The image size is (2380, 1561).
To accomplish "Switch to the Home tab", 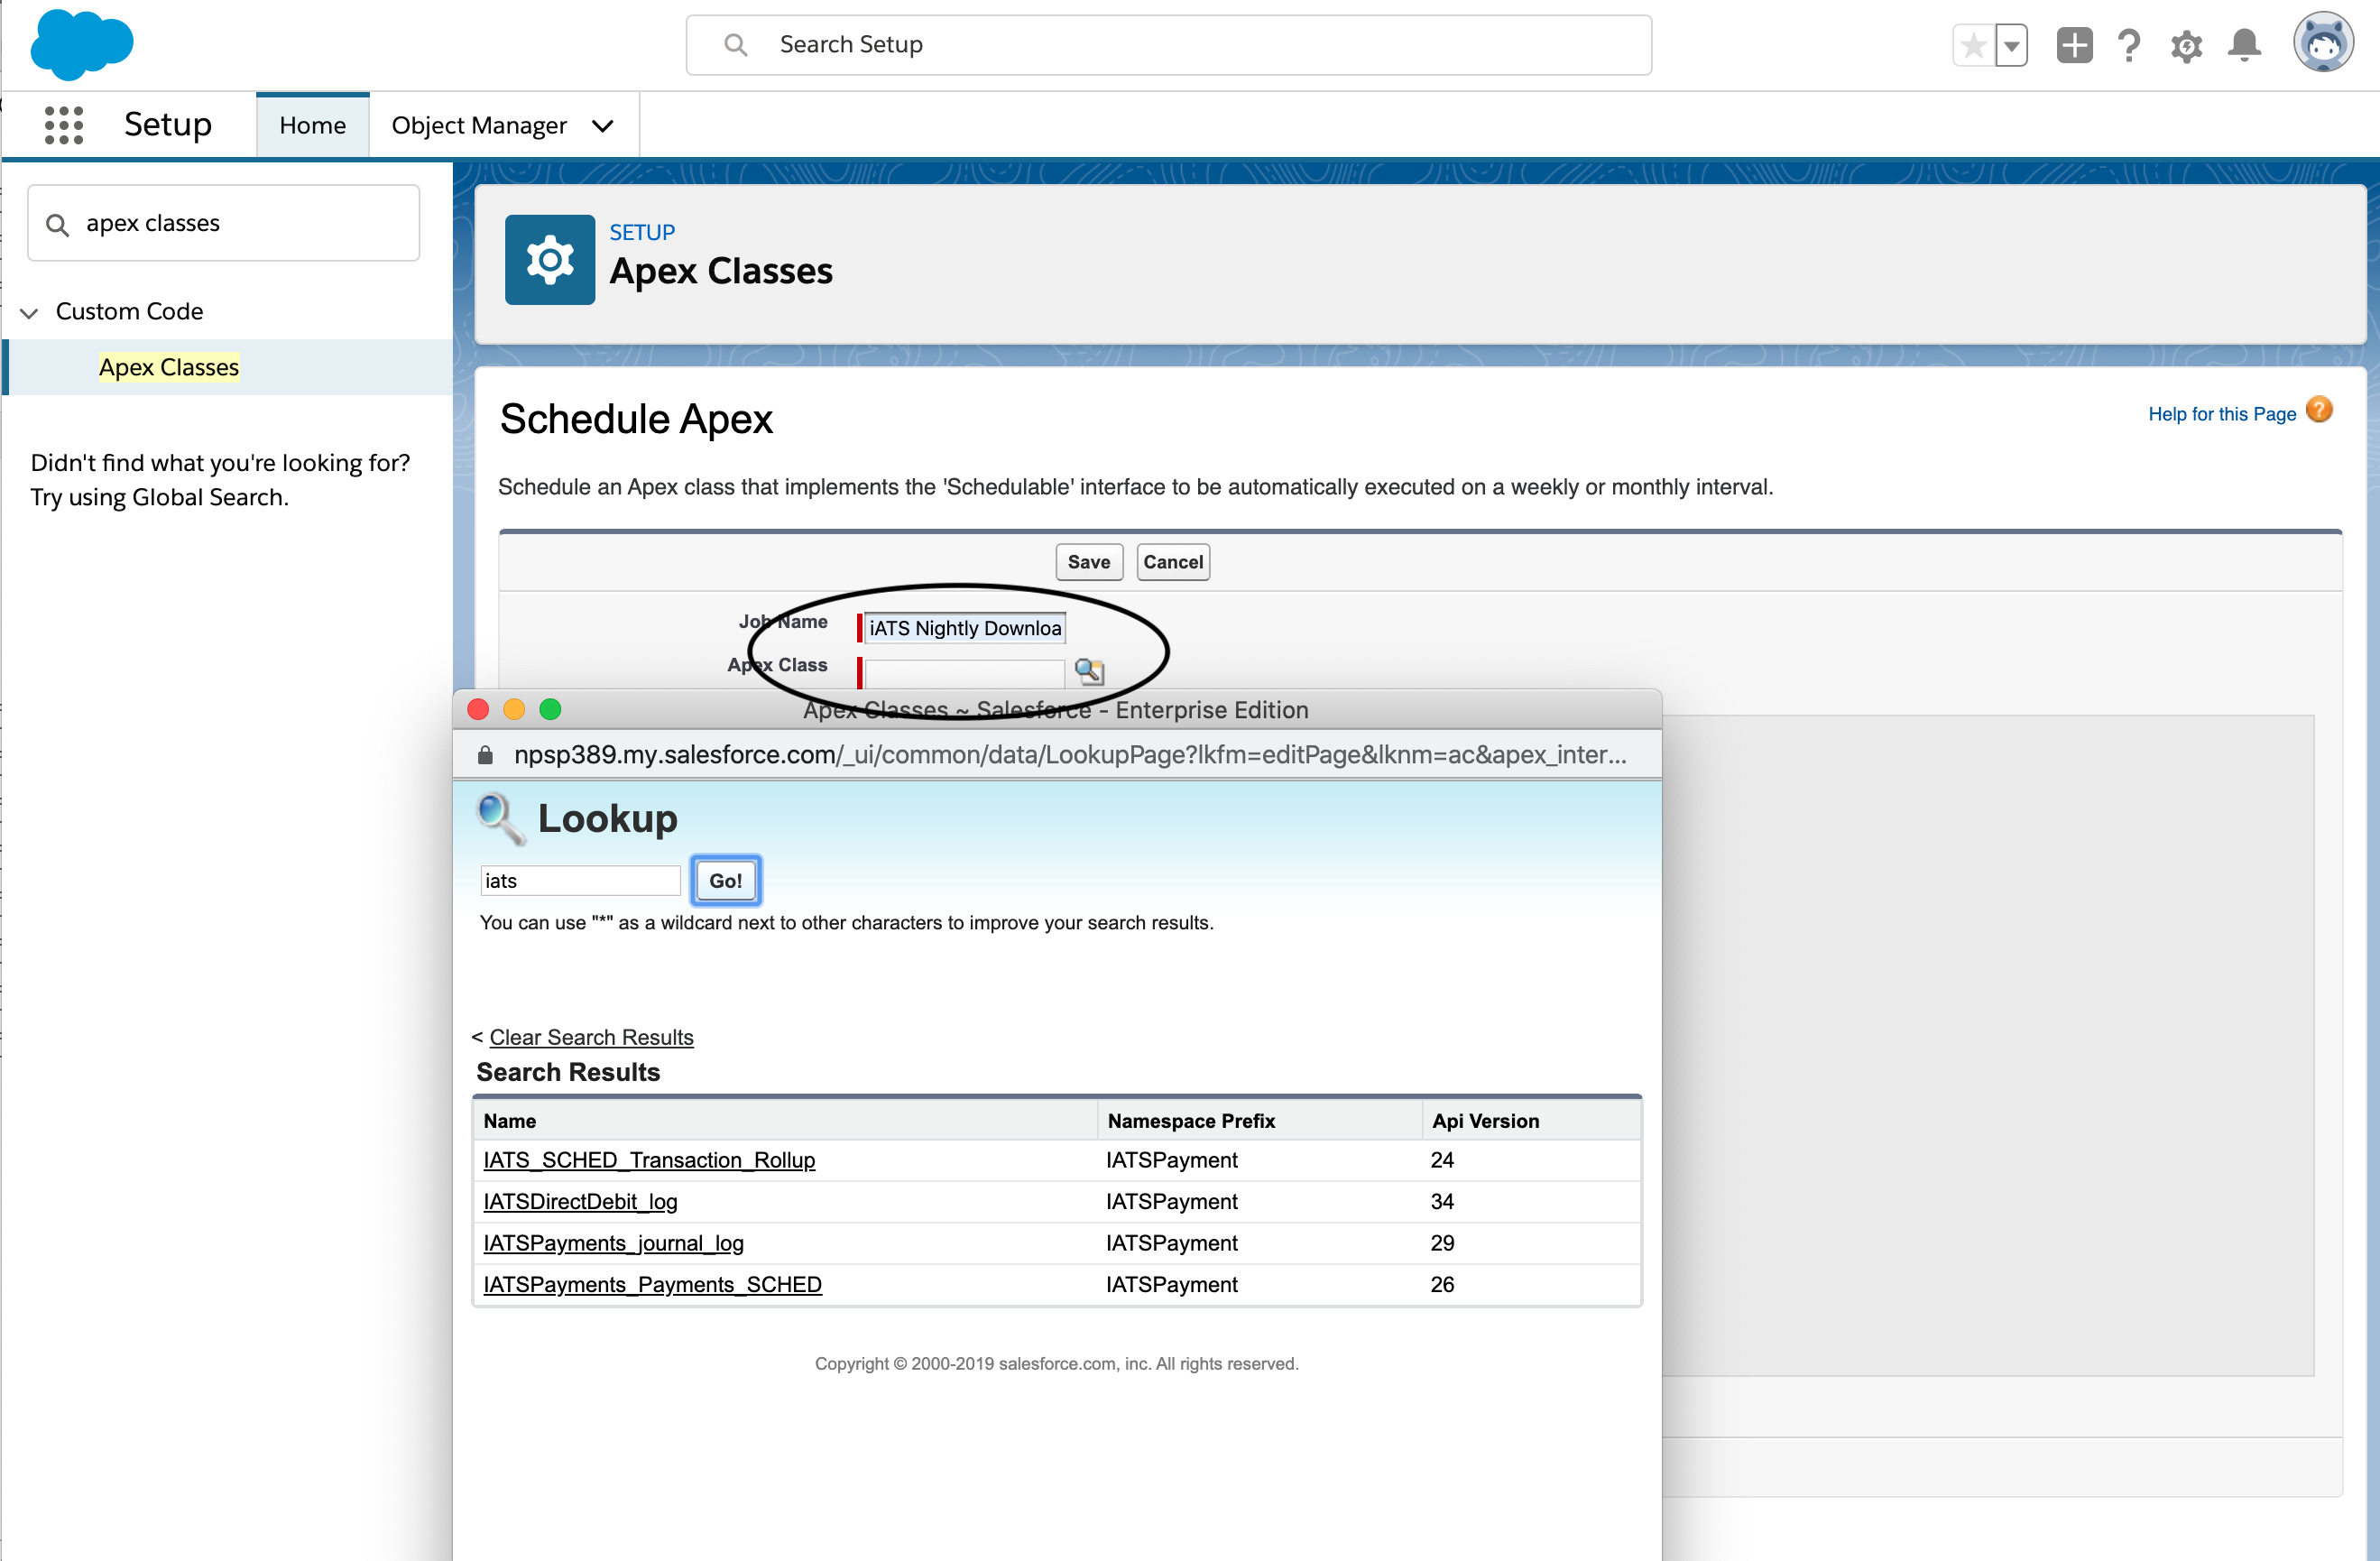I will 312,126.
